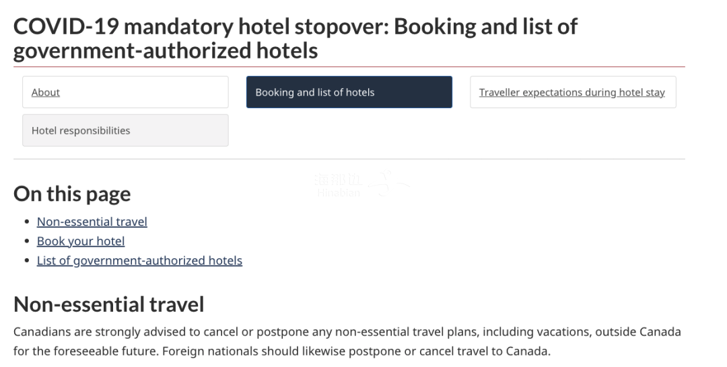
Task: Click the bullet before Non-essential travel link
Action: point(27,222)
